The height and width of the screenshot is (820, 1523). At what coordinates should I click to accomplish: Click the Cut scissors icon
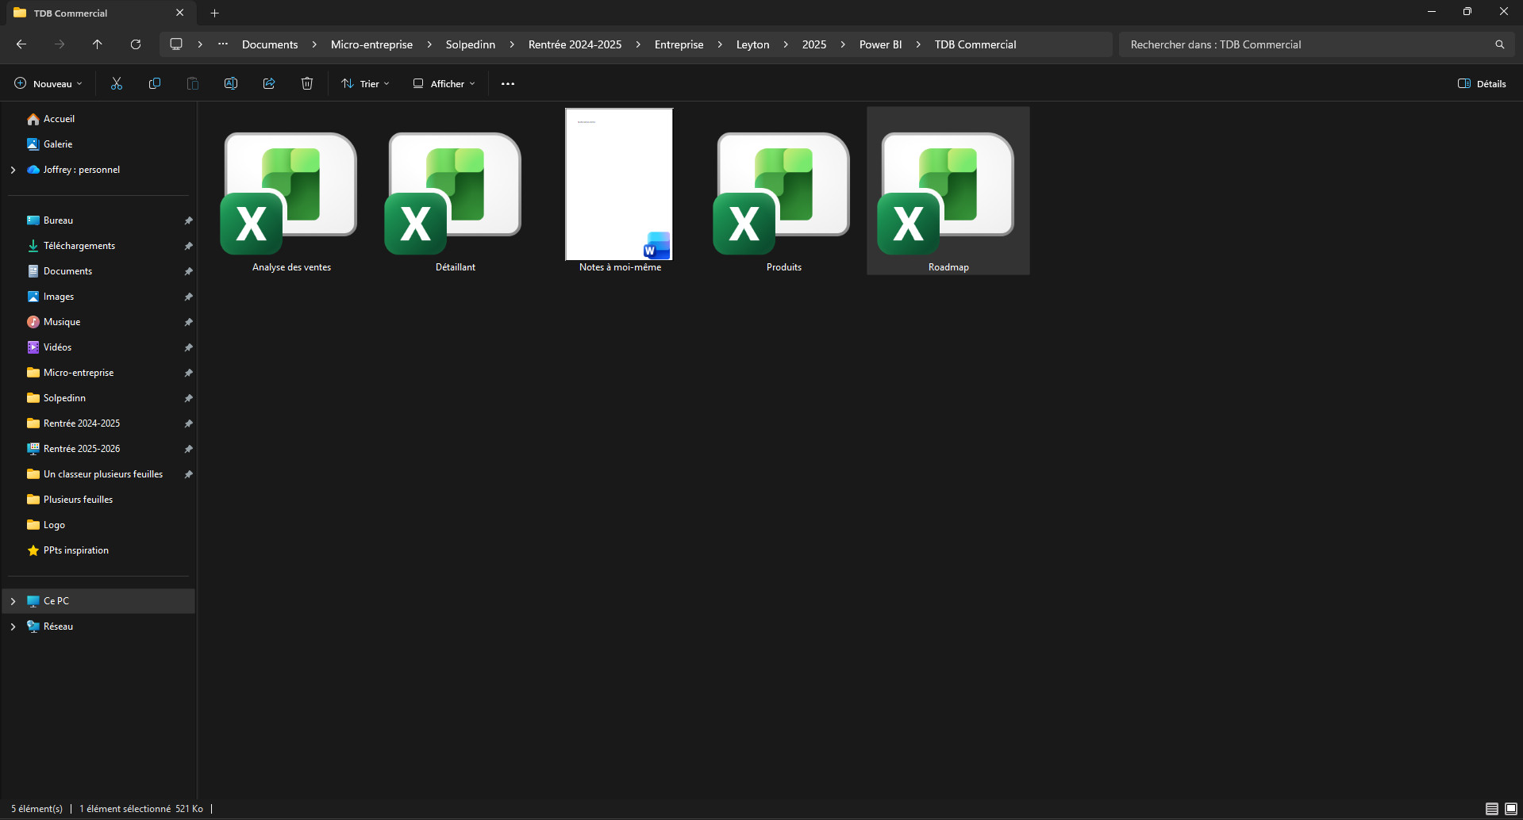tap(117, 84)
